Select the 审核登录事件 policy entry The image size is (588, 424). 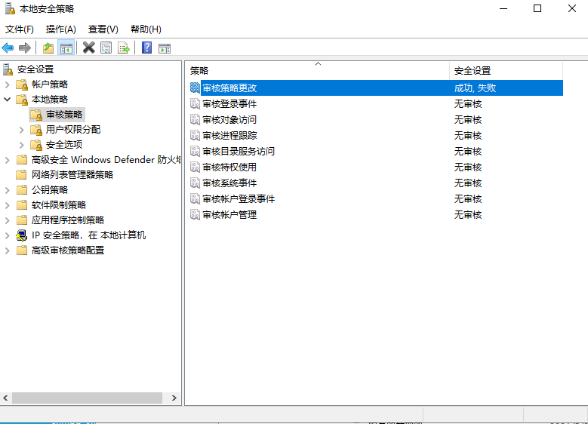[229, 104]
